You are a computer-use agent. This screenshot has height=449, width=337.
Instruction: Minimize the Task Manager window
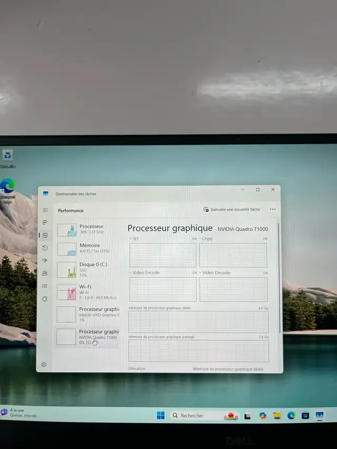point(243,189)
